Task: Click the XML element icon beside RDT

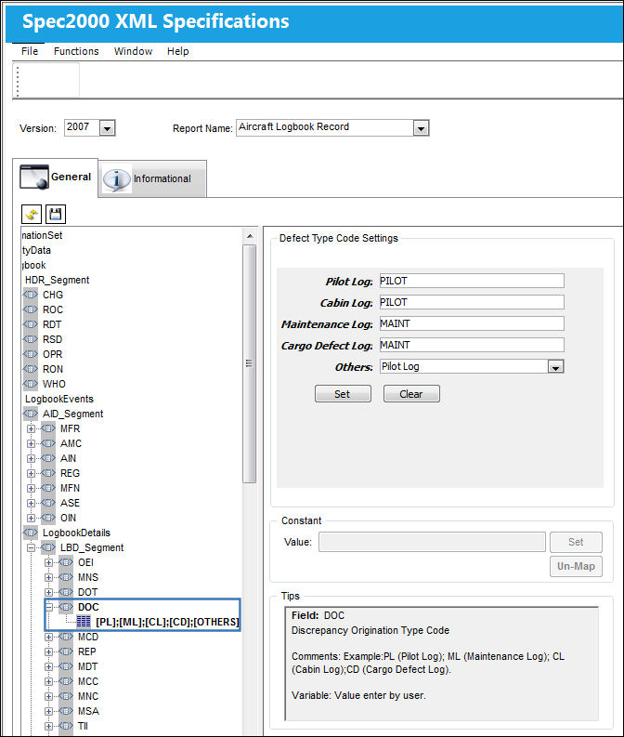Action: click(x=31, y=324)
